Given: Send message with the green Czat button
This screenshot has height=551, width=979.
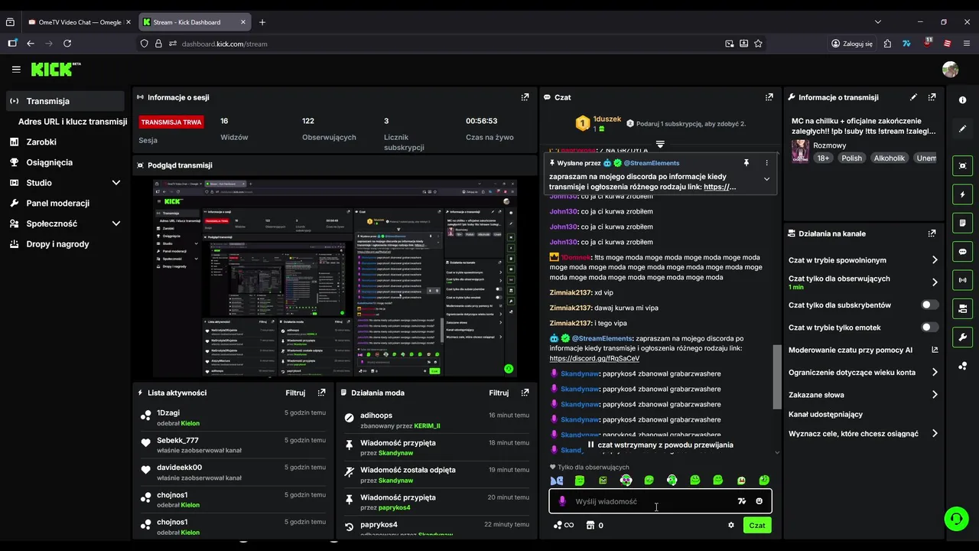Looking at the screenshot, I should [757, 525].
